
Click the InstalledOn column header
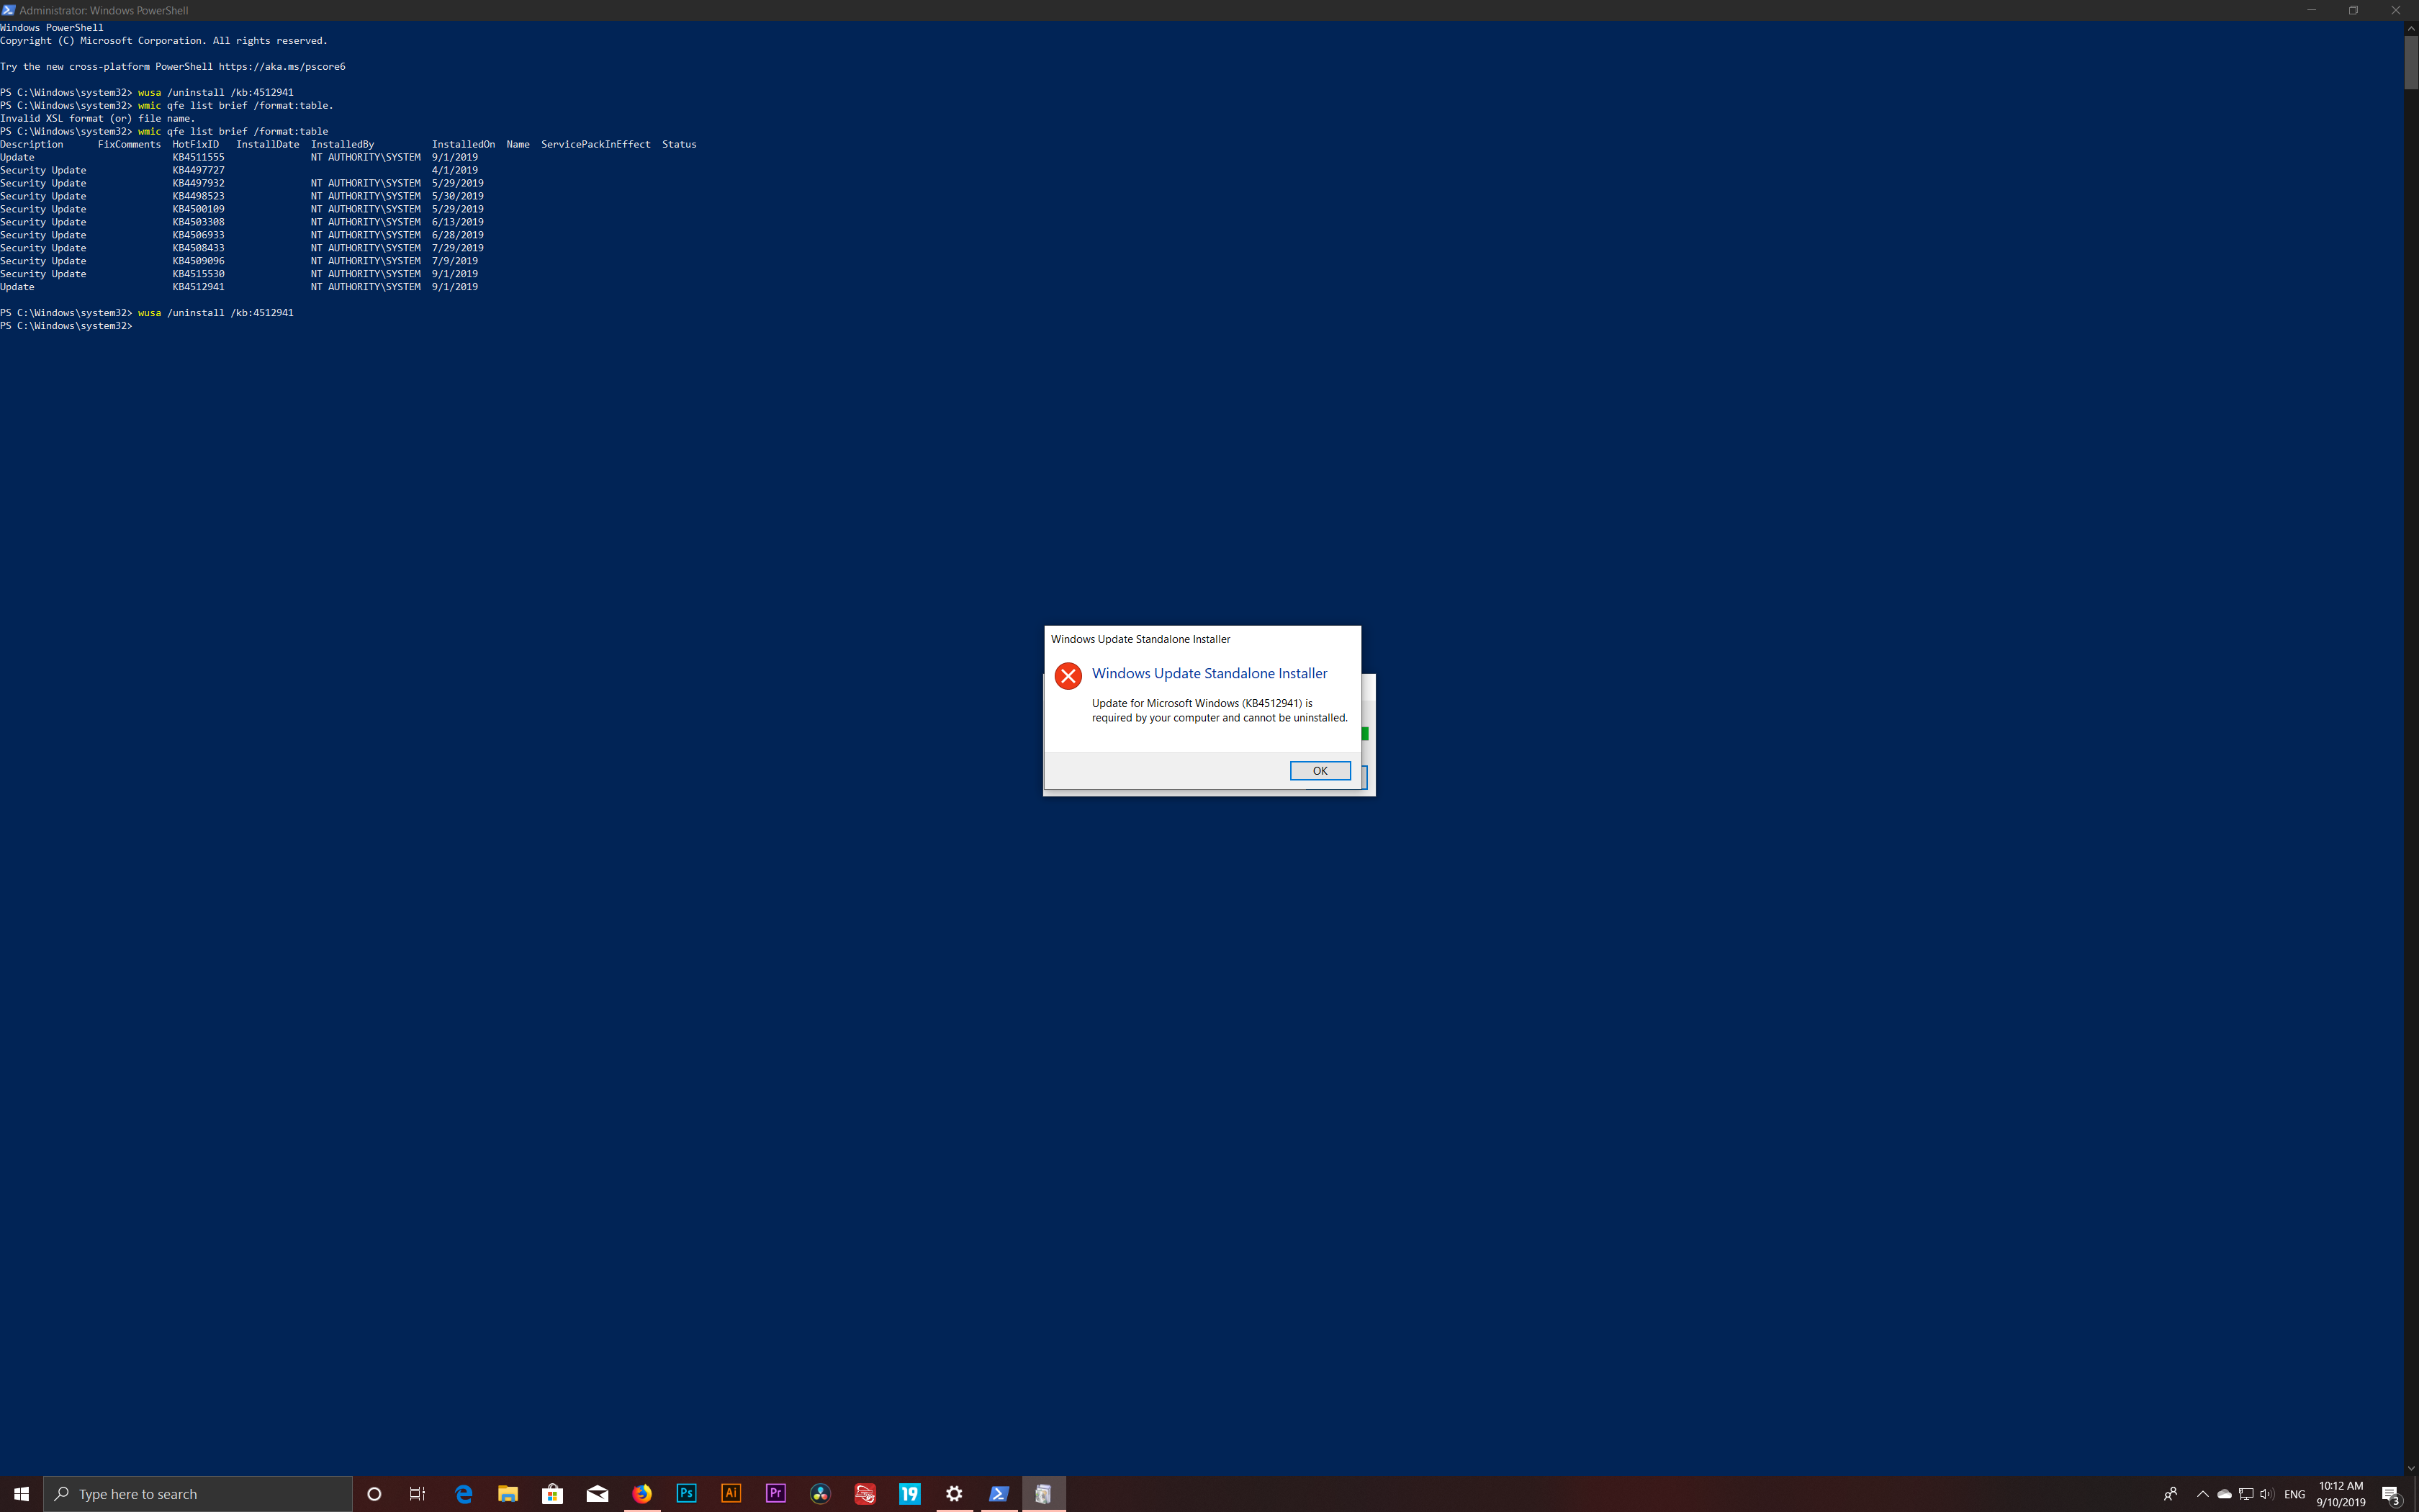pyautogui.click(x=463, y=144)
